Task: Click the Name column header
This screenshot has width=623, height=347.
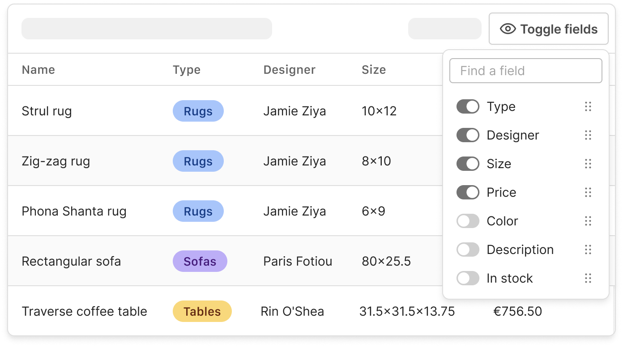Action: [x=38, y=70]
